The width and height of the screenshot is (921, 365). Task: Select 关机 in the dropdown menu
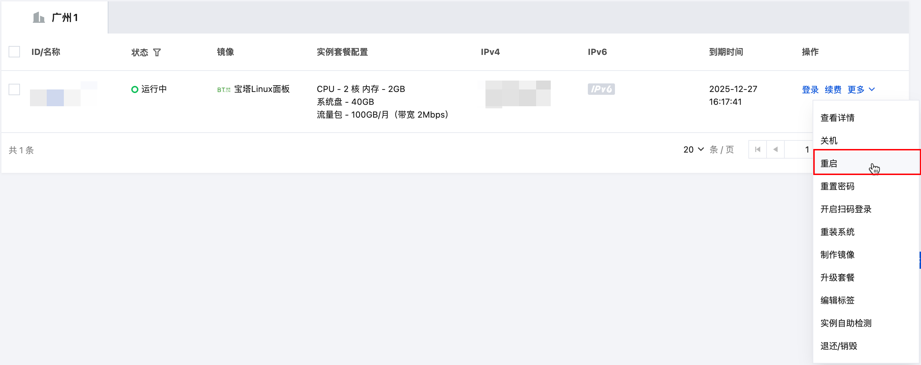click(829, 140)
